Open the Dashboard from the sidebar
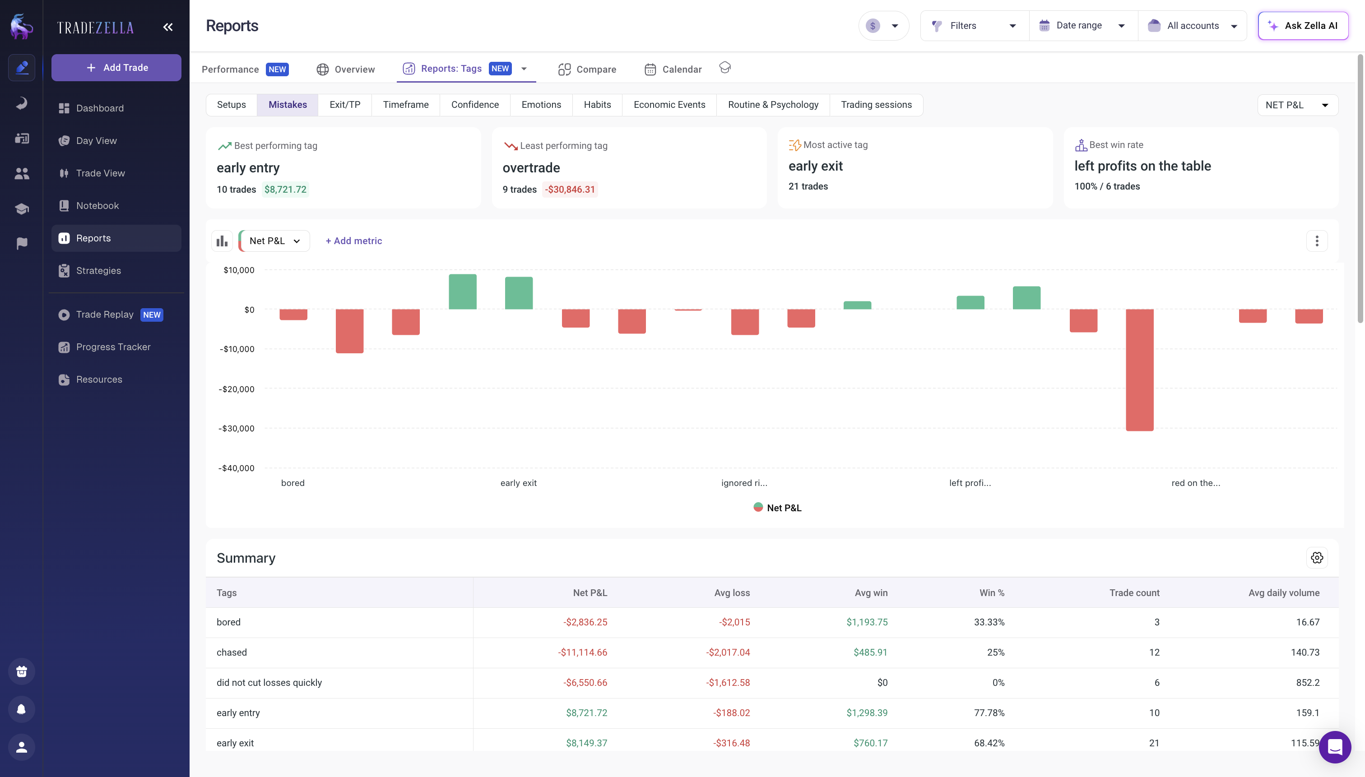The width and height of the screenshot is (1365, 777). [100, 108]
